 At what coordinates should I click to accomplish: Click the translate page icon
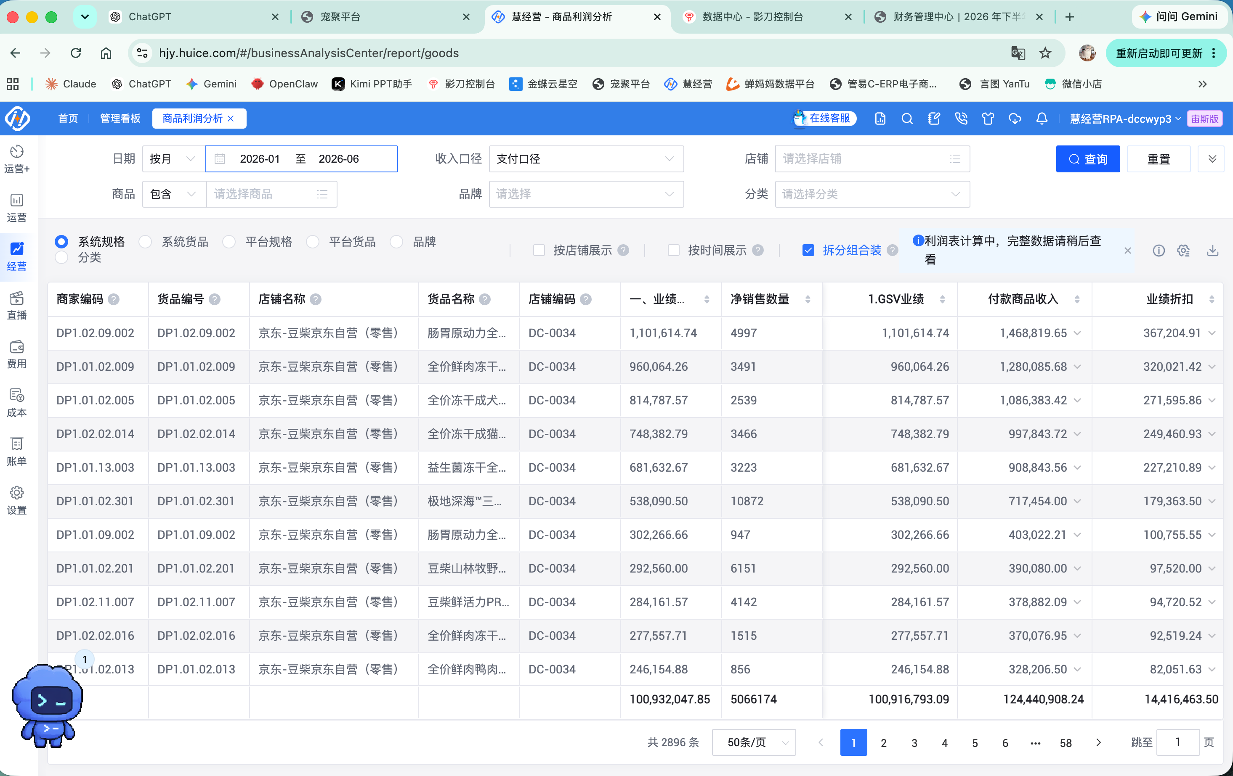1018,53
